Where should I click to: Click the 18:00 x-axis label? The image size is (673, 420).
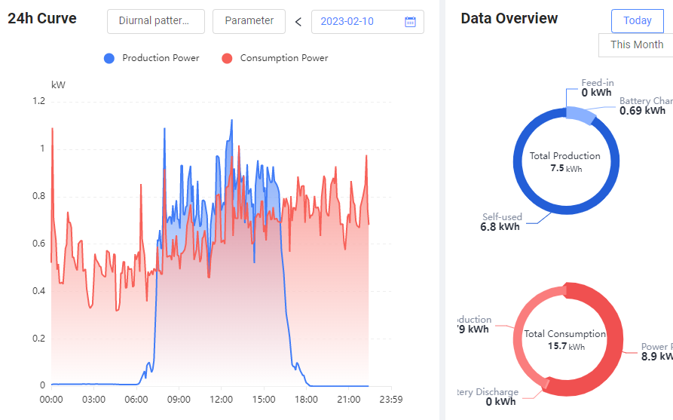pos(306,400)
